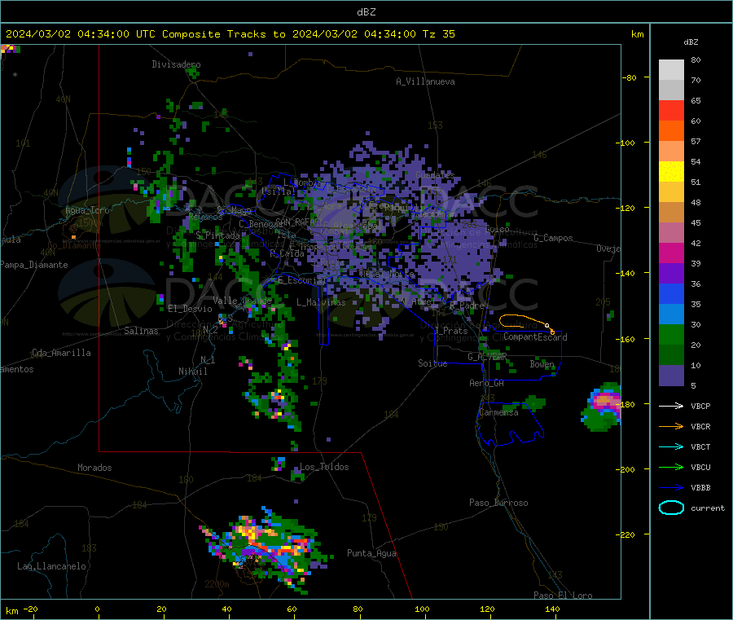Screen dimensions: 733x620
Task: Click the Nihuil place label
Action: pyautogui.click(x=192, y=372)
